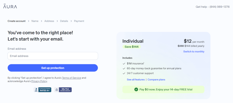Go to the Address step
The image size is (233, 103).
(x=49, y=21)
